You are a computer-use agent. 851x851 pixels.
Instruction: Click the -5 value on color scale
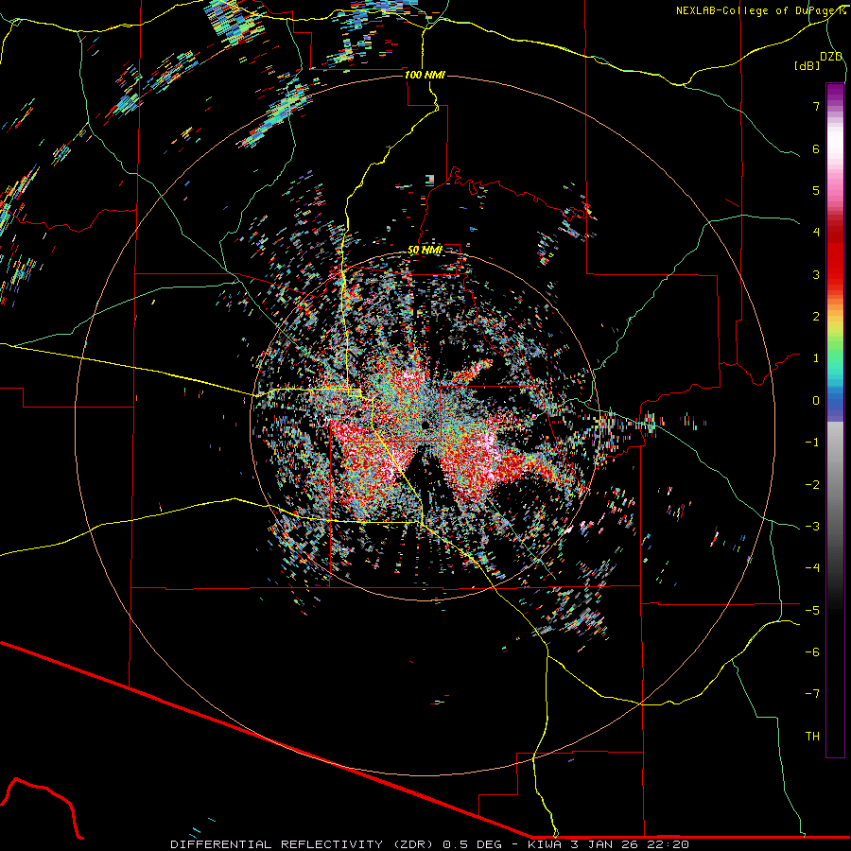pyautogui.click(x=812, y=610)
